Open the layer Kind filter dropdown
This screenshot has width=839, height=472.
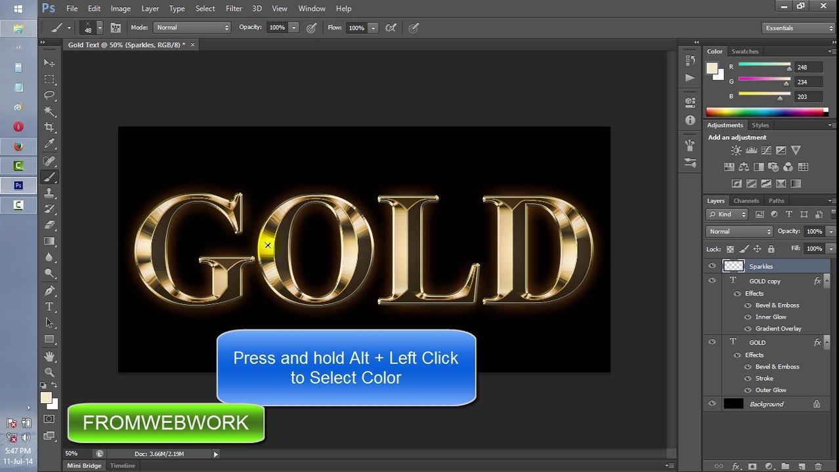pos(727,214)
